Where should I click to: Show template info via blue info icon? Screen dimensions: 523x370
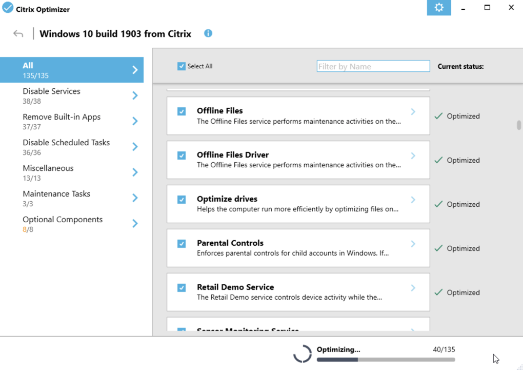[208, 33]
